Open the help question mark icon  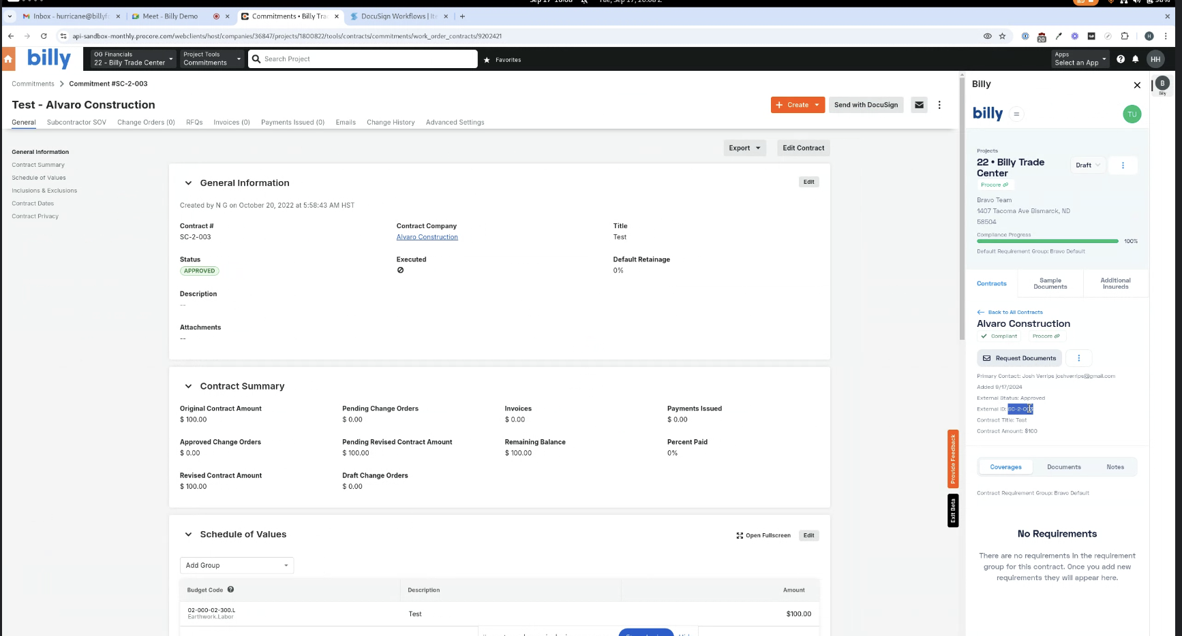point(1121,59)
